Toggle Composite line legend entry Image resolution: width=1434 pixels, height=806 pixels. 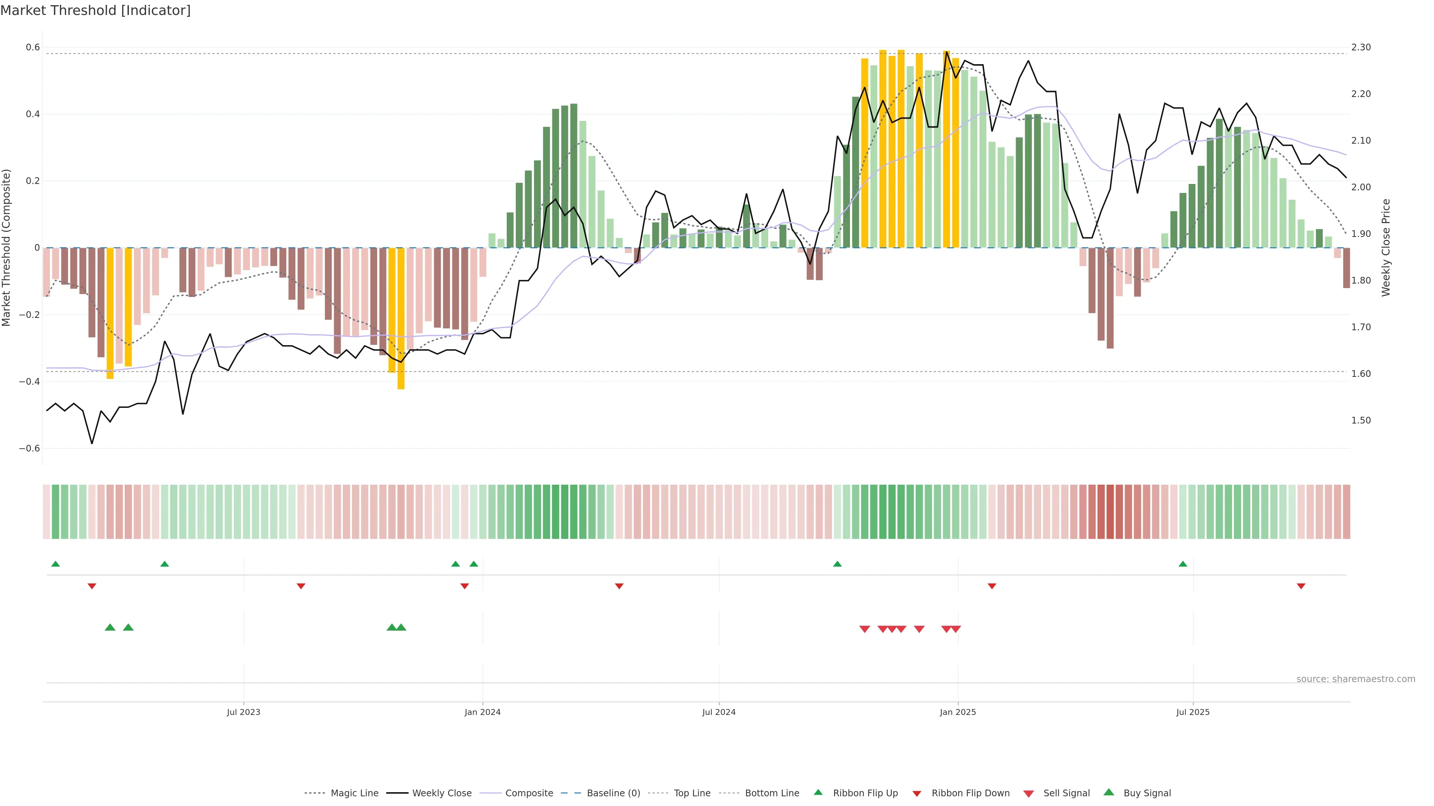pos(529,793)
